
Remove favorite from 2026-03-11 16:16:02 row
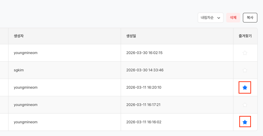[x=245, y=122]
